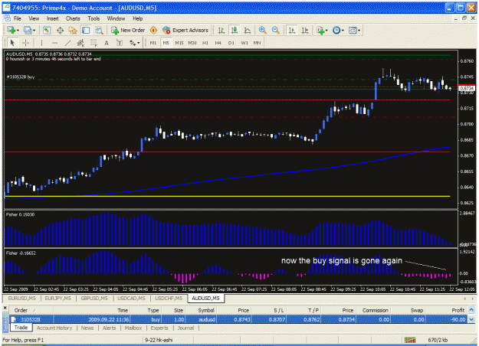Select the text tool (A)

click(x=107, y=43)
